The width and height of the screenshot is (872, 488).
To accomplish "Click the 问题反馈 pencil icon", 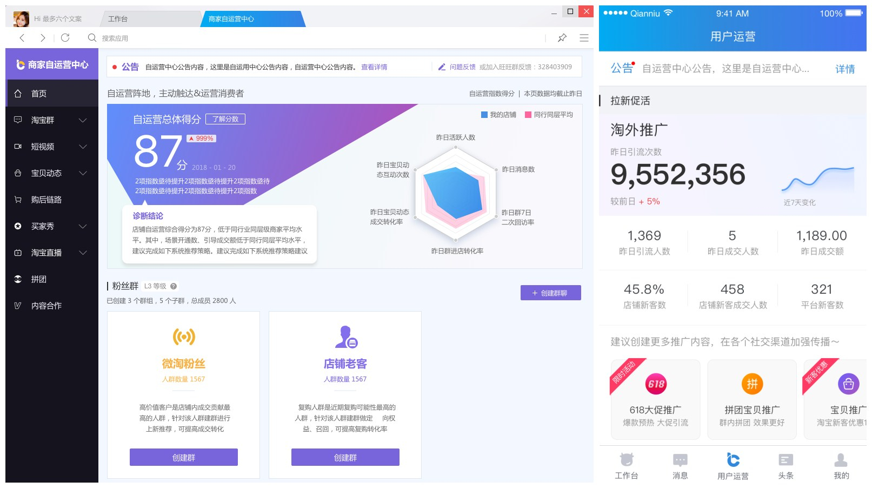I will [x=442, y=67].
